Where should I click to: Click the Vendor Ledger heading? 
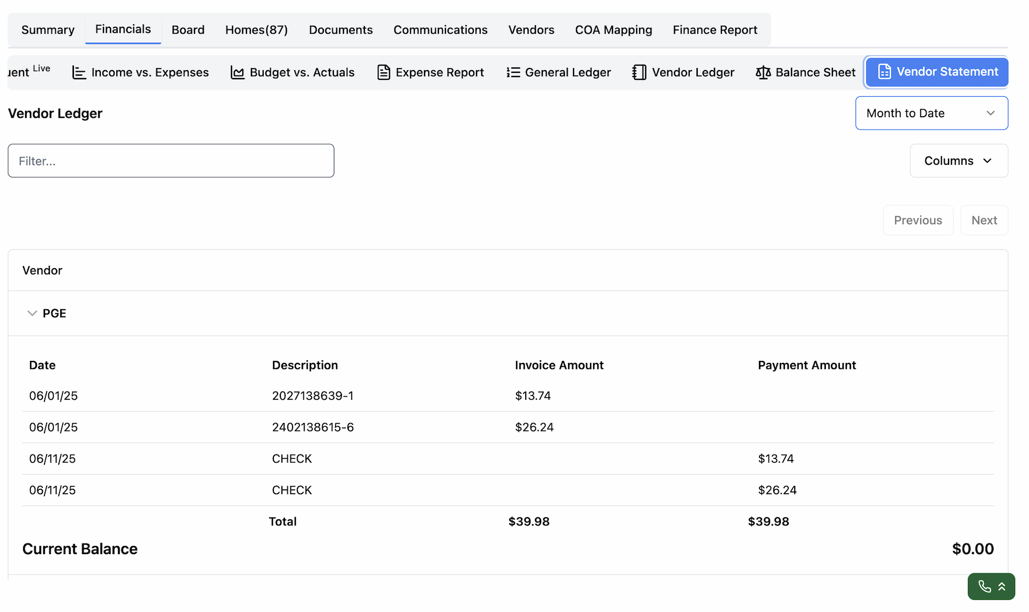pos(55,114)
